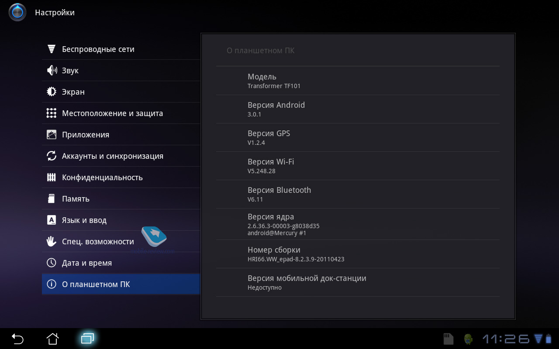Tap the Android debug notification icon
This screenshot has height=349, width=559.
[469, 339]
